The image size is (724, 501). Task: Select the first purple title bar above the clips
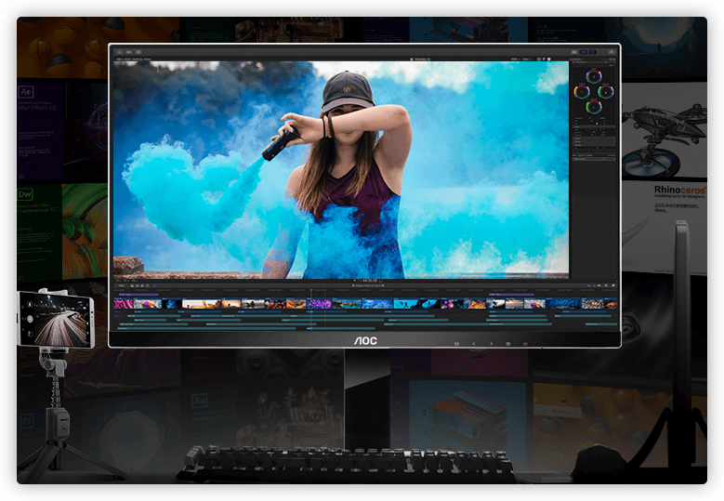tap(138, 294)
